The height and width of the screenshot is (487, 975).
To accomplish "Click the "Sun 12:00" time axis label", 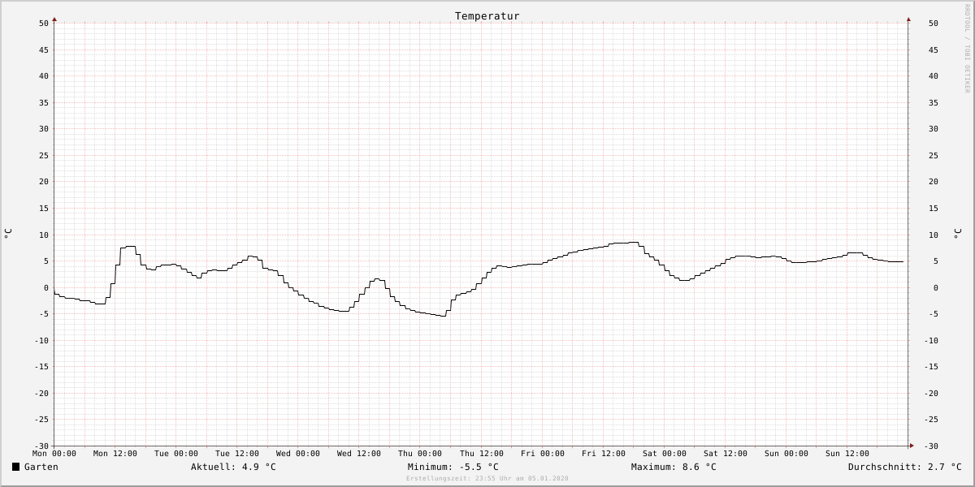I will point(847,454).
